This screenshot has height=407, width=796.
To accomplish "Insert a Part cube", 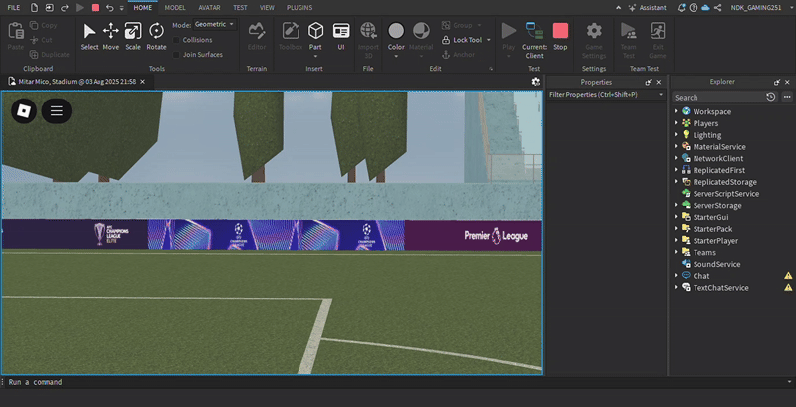I will pos(315,31).
